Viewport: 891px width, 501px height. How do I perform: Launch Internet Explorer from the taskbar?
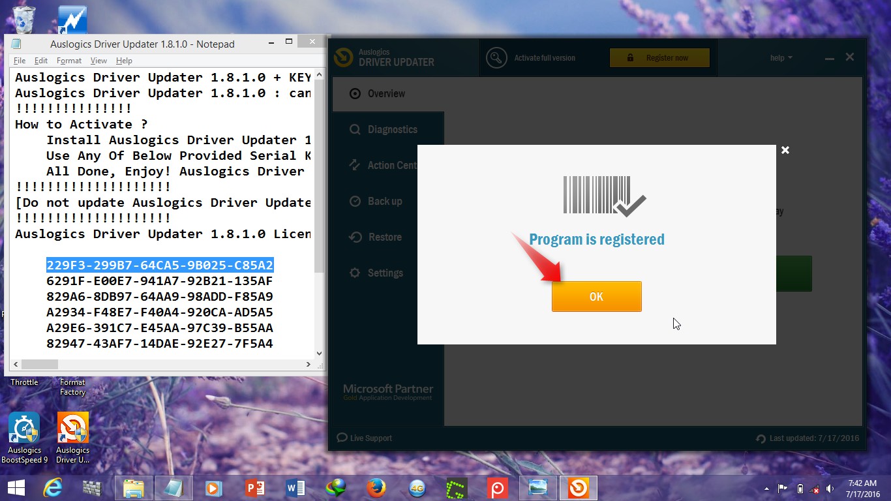coord(53,488)
